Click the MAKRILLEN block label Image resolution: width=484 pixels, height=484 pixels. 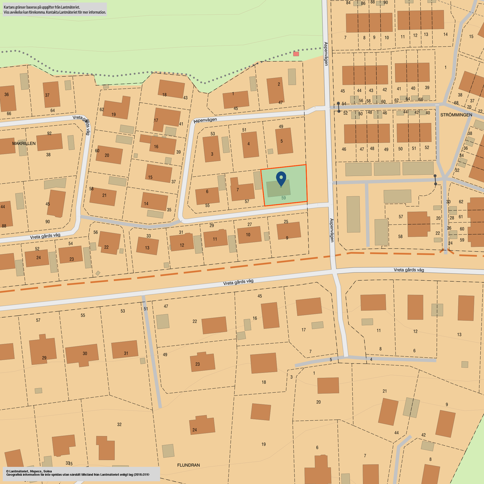point(27,143)
